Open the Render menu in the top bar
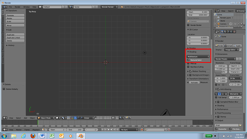Screen dimensions: 247x139 coord(18,7)
